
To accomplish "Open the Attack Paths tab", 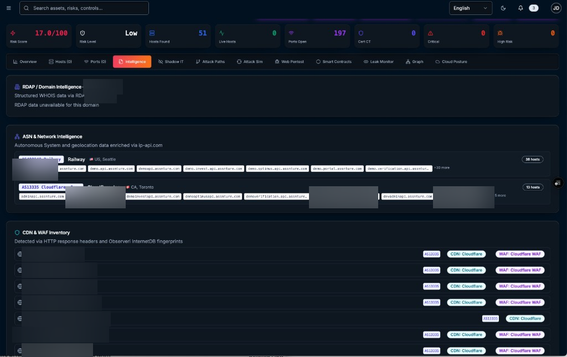I will [x=210, y=62].
